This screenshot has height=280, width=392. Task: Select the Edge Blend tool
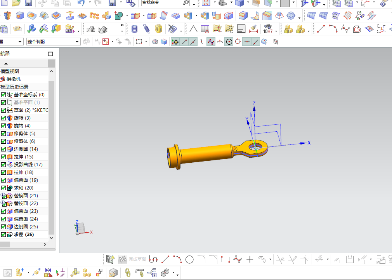coord(243,16)
